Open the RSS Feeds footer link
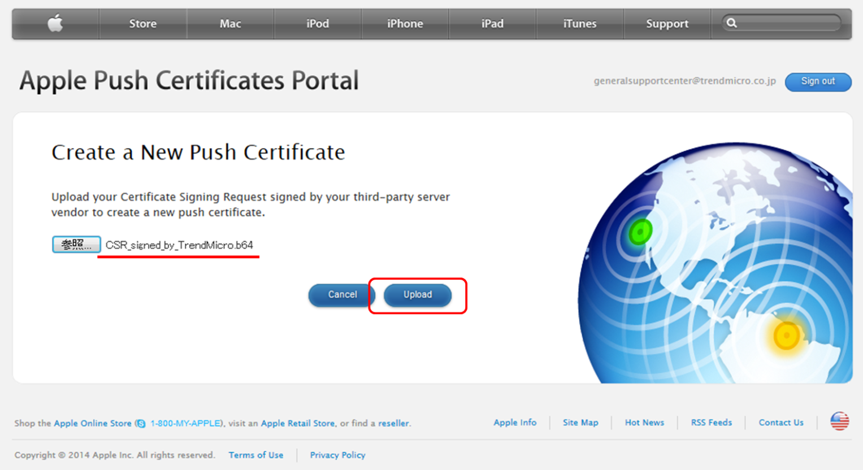Viewport: 863px width, 470px height. point(712,423)
